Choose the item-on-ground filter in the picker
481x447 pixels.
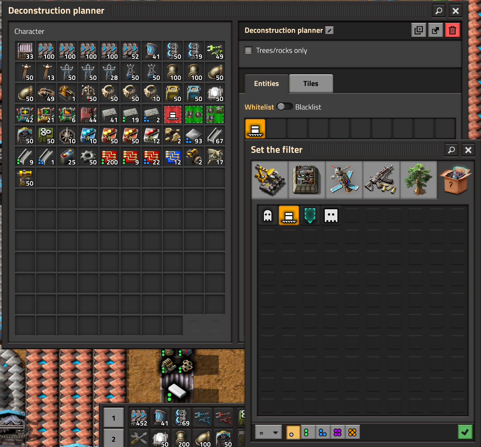(289, 215)
